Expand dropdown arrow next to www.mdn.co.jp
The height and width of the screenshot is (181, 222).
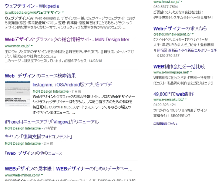(32, 46)
